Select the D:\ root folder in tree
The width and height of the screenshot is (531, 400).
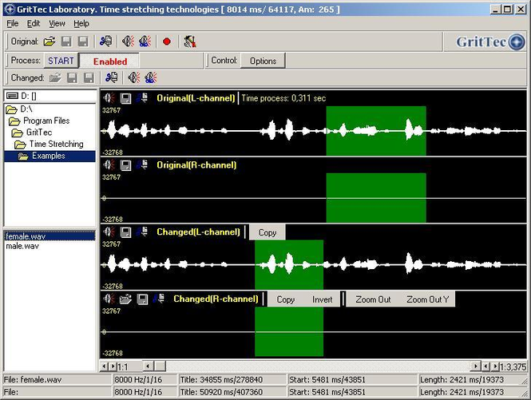tap(20, 109)
